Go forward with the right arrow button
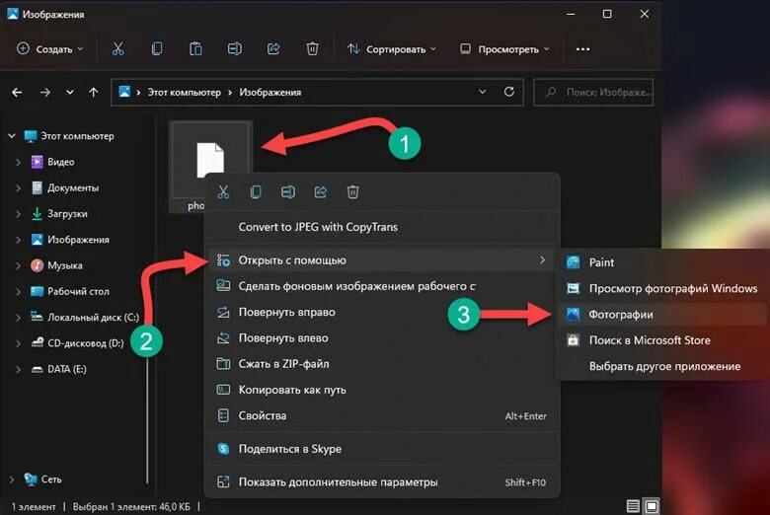The width and height of the screenshot is (770, 515). coord(45,93)
